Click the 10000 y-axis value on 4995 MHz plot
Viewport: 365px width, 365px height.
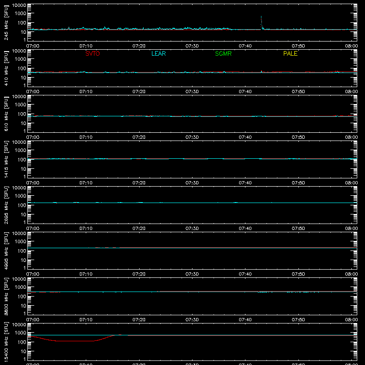(19, 234)
